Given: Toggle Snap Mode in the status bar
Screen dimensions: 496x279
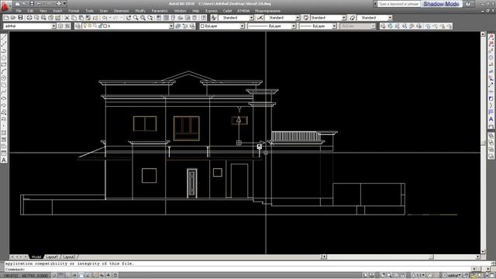Looking at the screenshot, I should (54, 276).
